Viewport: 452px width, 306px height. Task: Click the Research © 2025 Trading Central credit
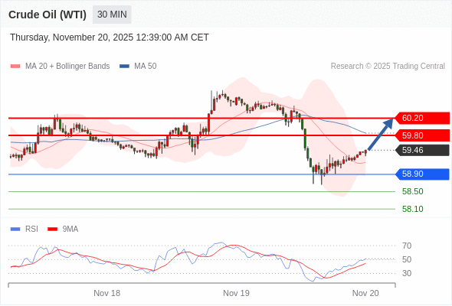[388, 67]
